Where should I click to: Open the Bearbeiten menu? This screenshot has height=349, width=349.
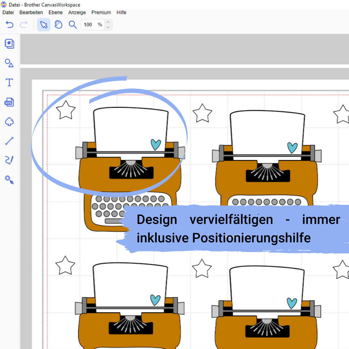click(31, 13)
